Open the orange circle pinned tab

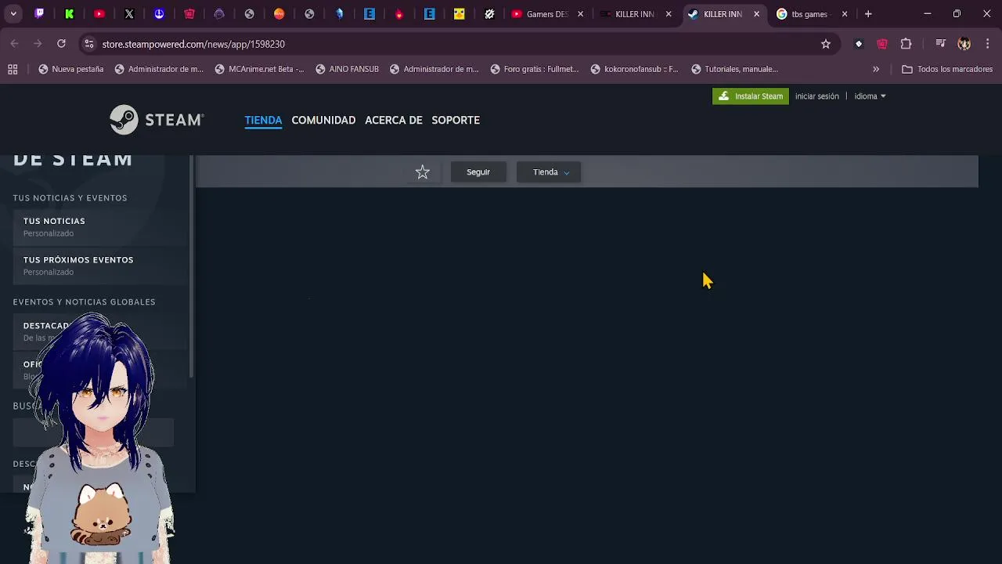pyautogui.click(x=279, y=14)
